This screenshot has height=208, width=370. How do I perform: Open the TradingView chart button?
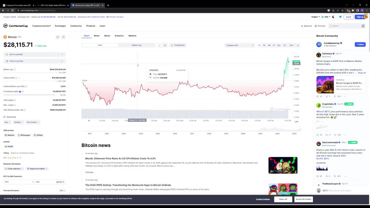pos(178,45)
